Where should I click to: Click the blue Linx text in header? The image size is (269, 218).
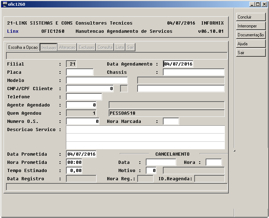[13, 31]
